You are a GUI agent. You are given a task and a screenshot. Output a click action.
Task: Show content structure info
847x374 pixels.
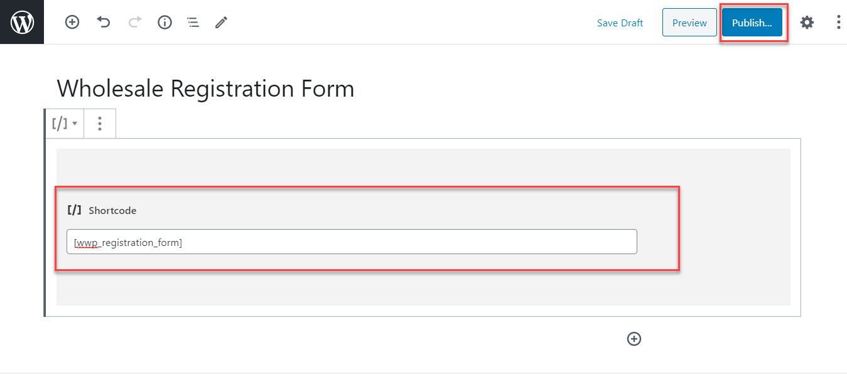165,23
